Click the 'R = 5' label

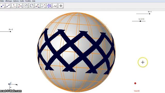pos(11,29)
